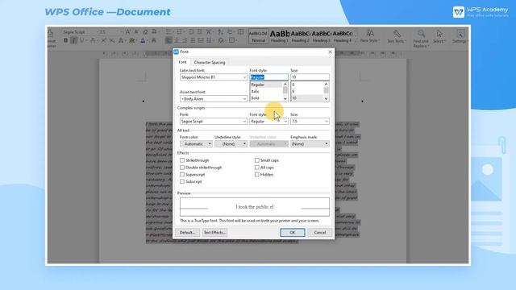
Task: Open Find and Replace
Action: point(421,38)
